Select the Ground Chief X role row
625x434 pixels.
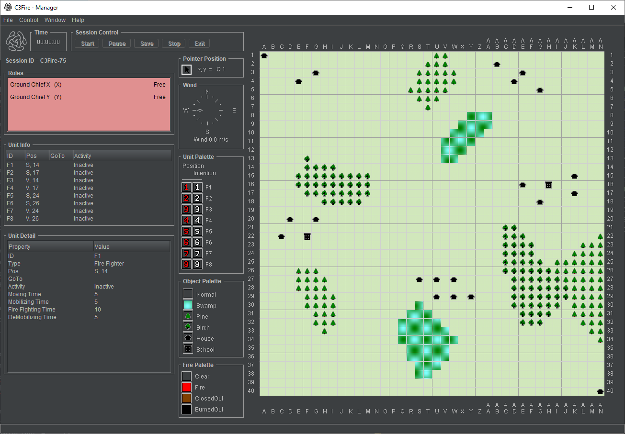click(88, 85)
